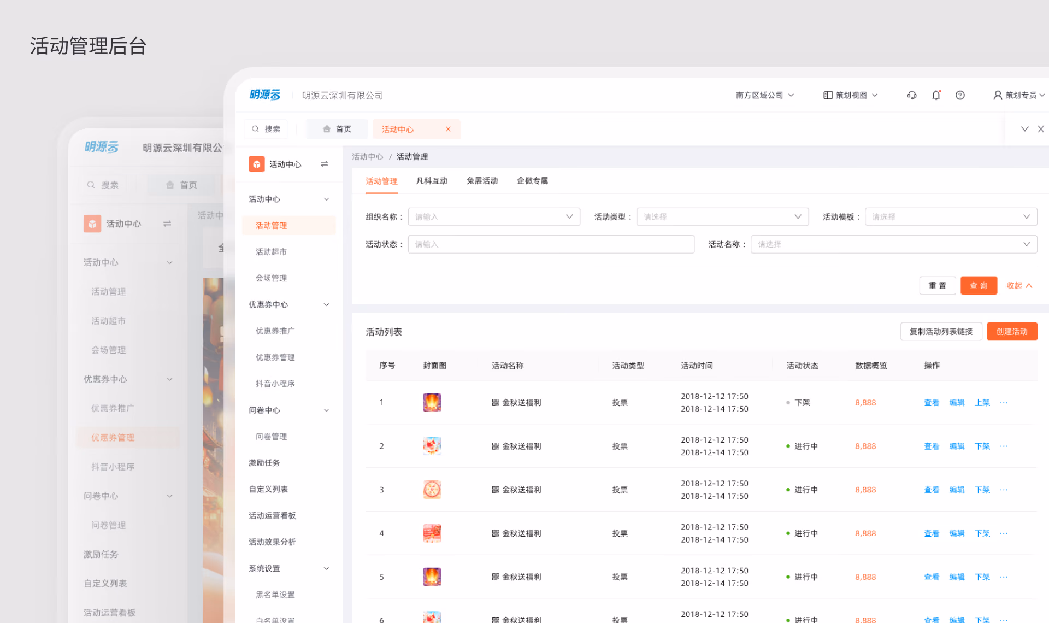This screenshot has height=623, width=1049.
Task: Click 上架 in row 1
Action: (982, 403)
